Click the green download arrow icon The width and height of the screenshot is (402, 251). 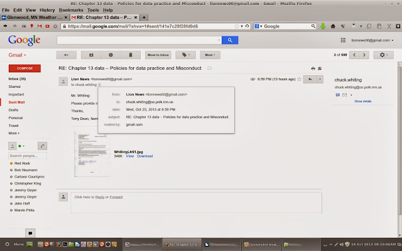coord(323,26)
